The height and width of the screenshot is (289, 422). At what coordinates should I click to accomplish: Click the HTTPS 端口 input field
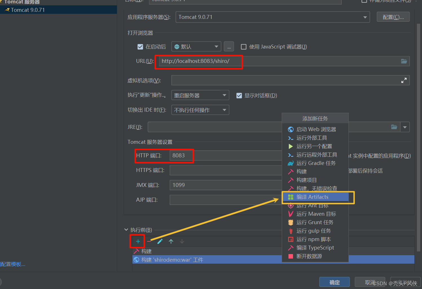coord(226,170)
